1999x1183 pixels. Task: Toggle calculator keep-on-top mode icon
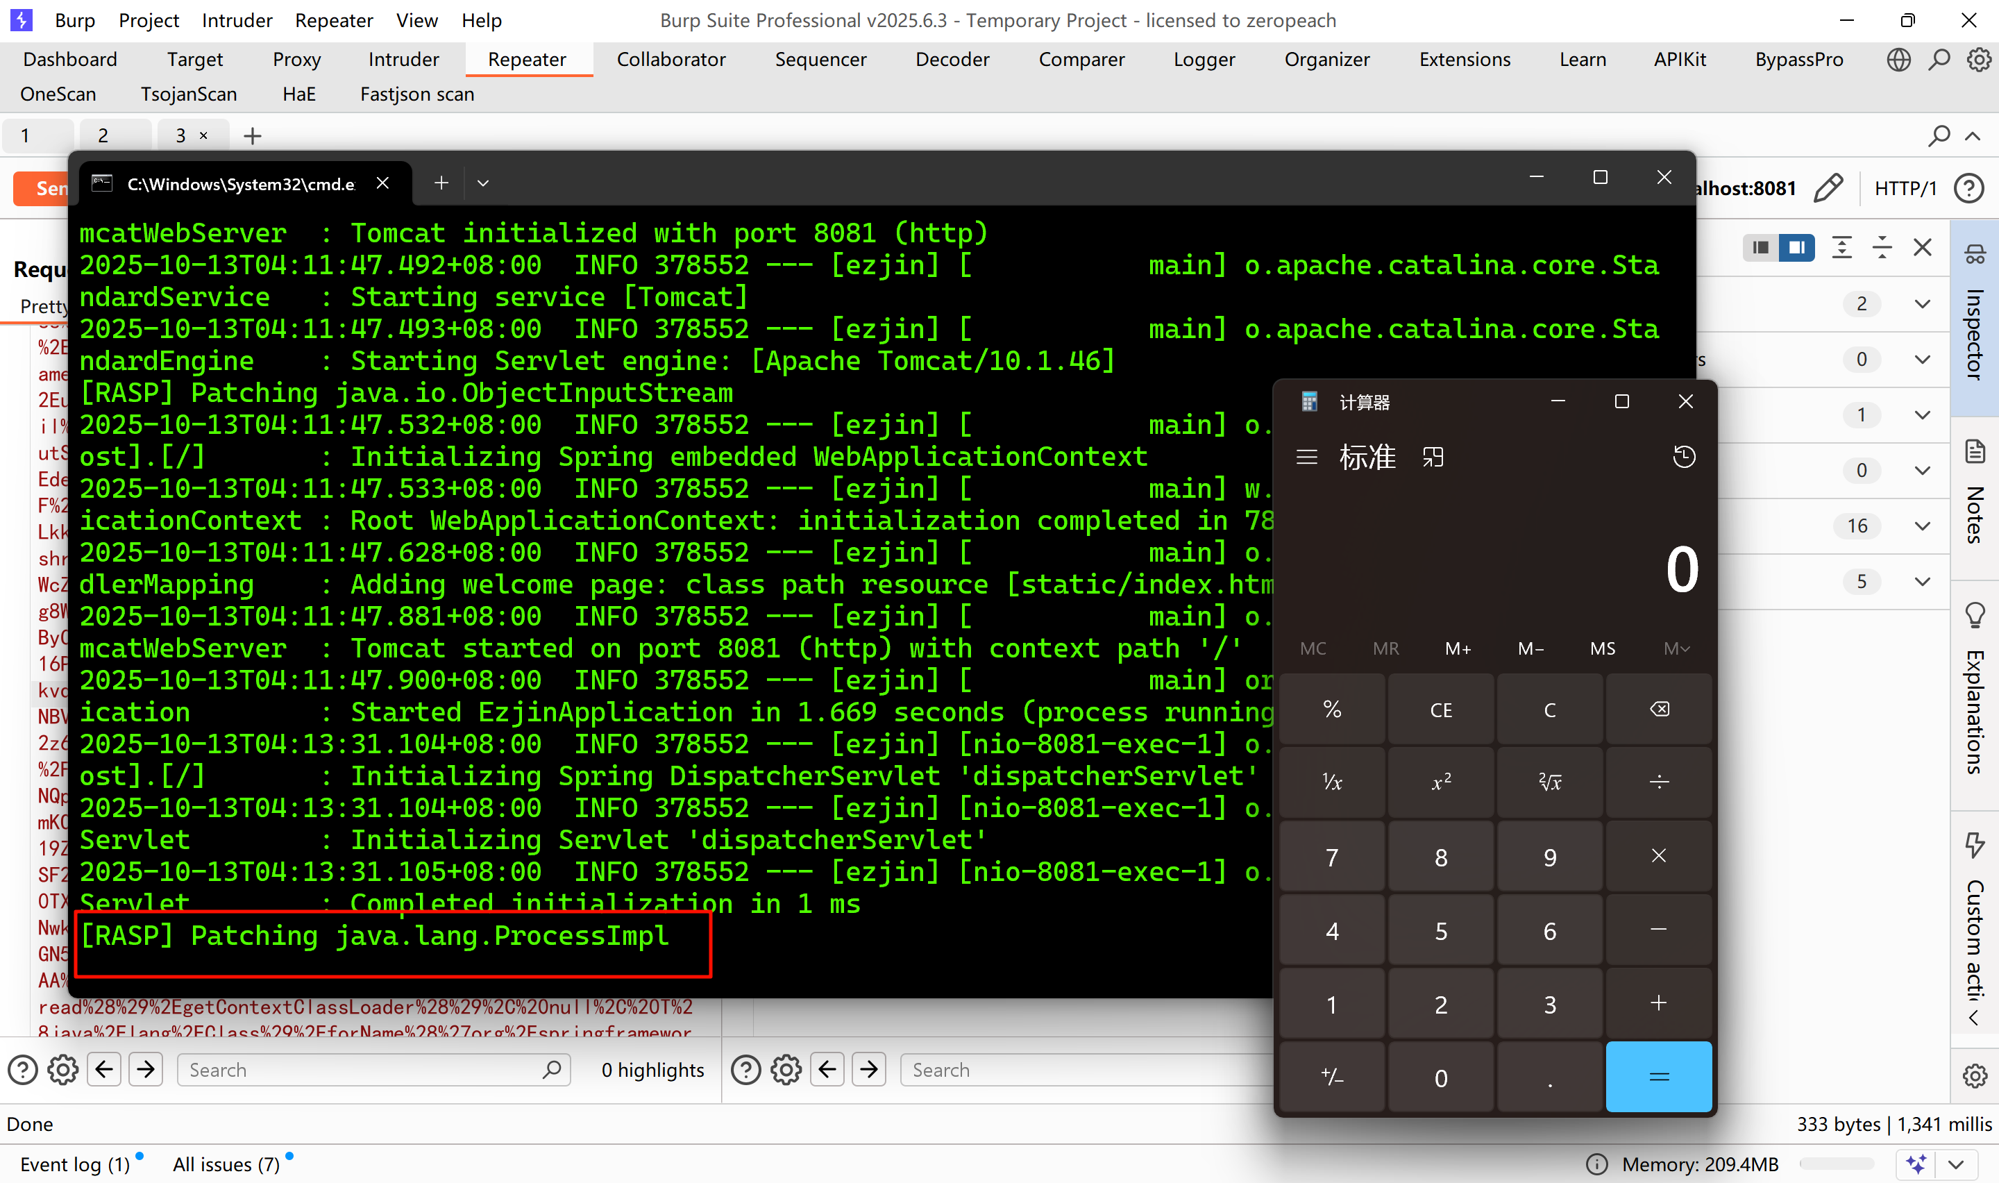click(x=1433, y=457)
